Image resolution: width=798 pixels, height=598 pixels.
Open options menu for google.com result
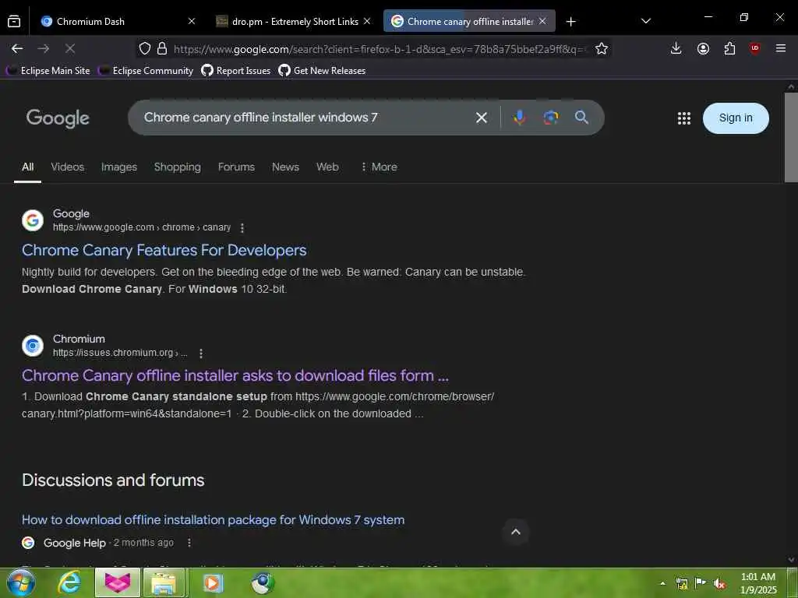point(242,228)
